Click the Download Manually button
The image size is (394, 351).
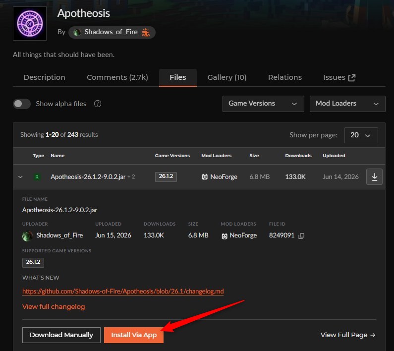click(x=61, y=335)
